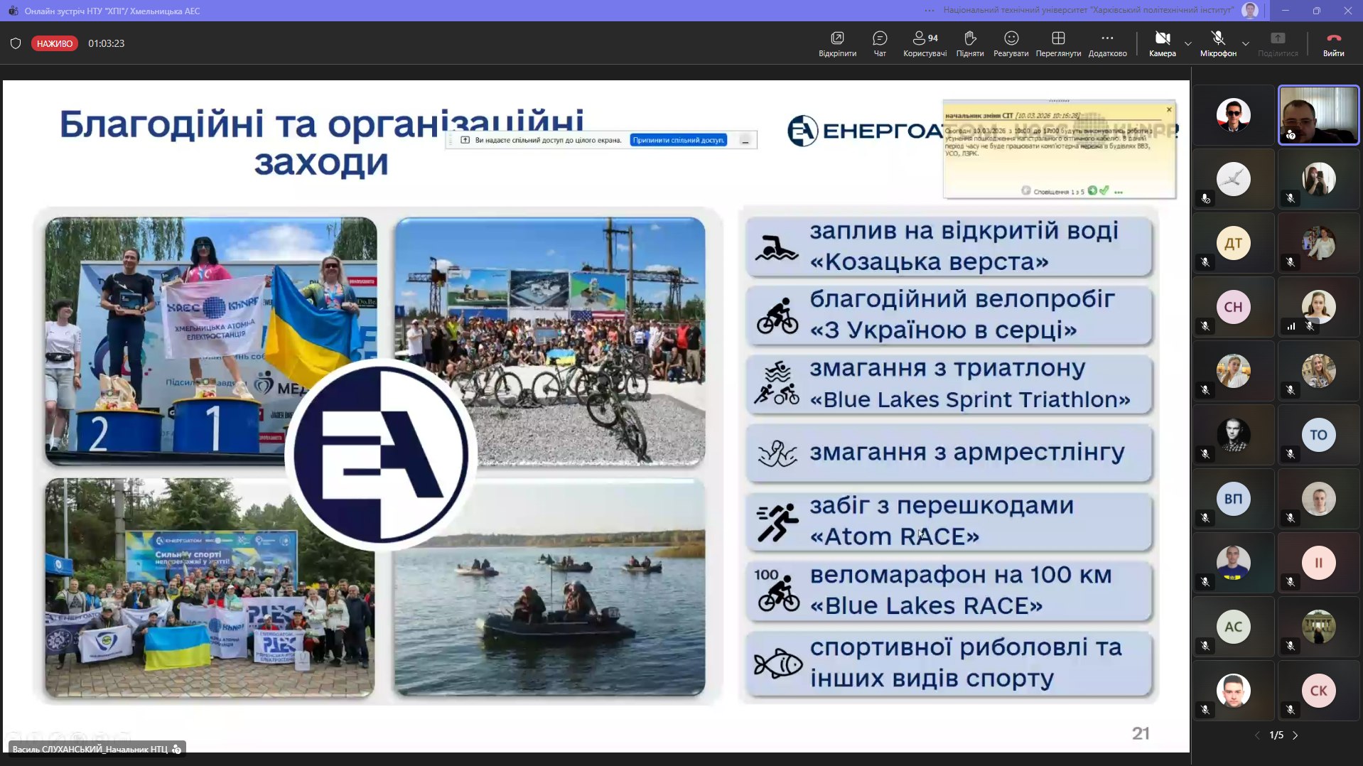Select participant tile with initials ВП
The image size is (1363, 766).
pyautogui.click(x=1234, y=499)
